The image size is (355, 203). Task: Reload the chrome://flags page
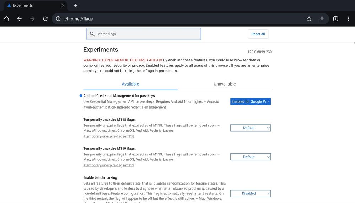click(x=45, y=19)
